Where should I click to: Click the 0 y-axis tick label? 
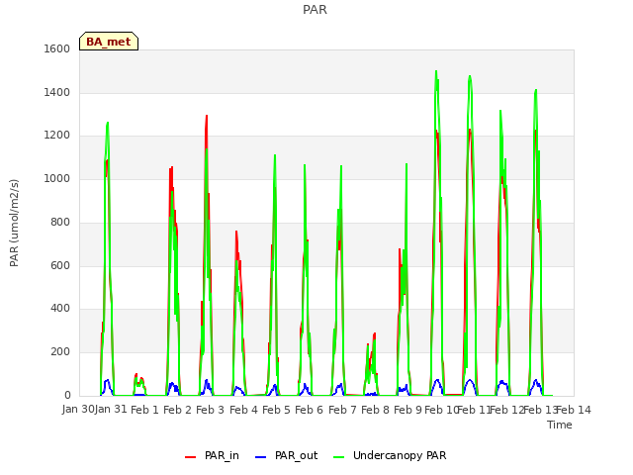[67, 395]
